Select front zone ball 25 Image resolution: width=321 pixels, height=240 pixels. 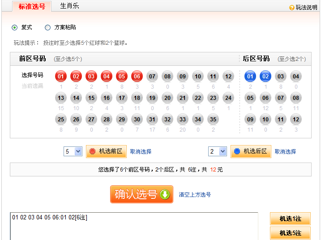point(61,119)
